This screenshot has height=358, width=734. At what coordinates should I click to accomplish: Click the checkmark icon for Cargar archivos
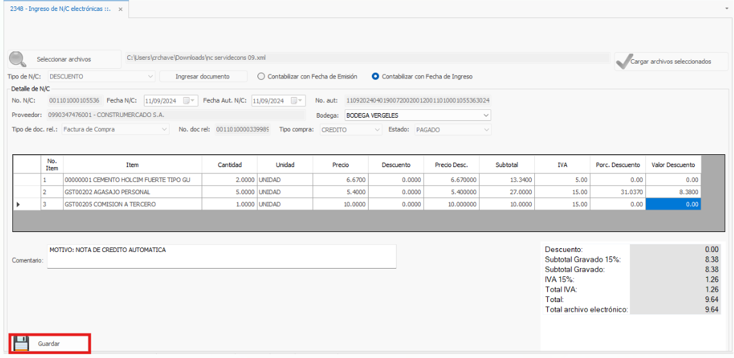623,62
